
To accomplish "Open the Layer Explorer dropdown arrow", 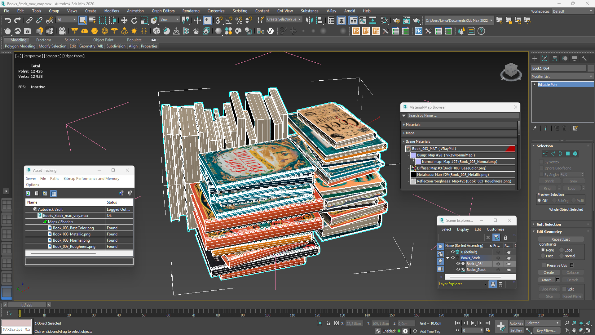I will click(485, 284).
